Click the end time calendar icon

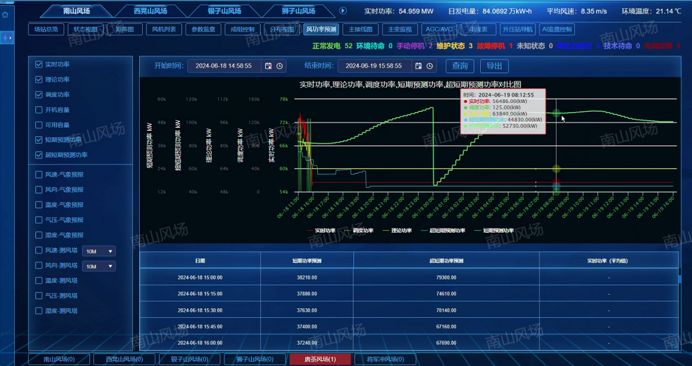pyautogui.click(x=418, y=66)
